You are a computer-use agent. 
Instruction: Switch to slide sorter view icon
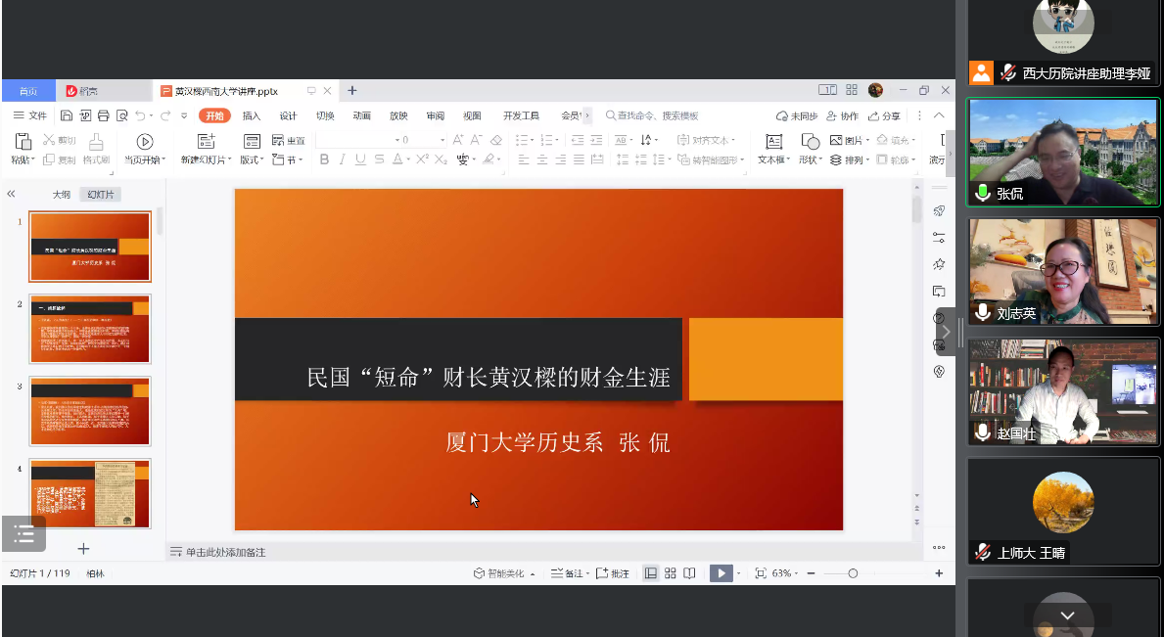point(671,573)
